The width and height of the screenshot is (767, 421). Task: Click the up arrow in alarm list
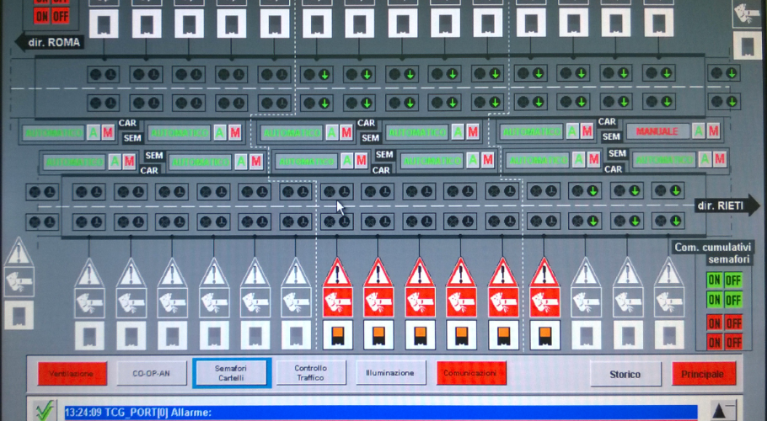[x=719, y=410]
